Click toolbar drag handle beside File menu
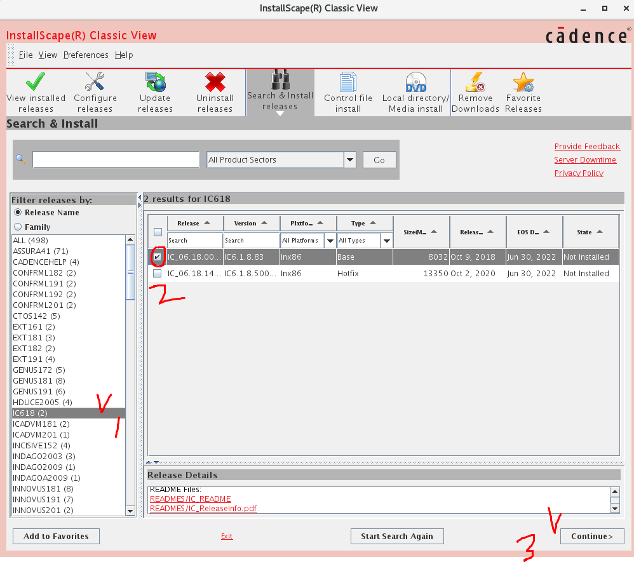 (11, 55)
